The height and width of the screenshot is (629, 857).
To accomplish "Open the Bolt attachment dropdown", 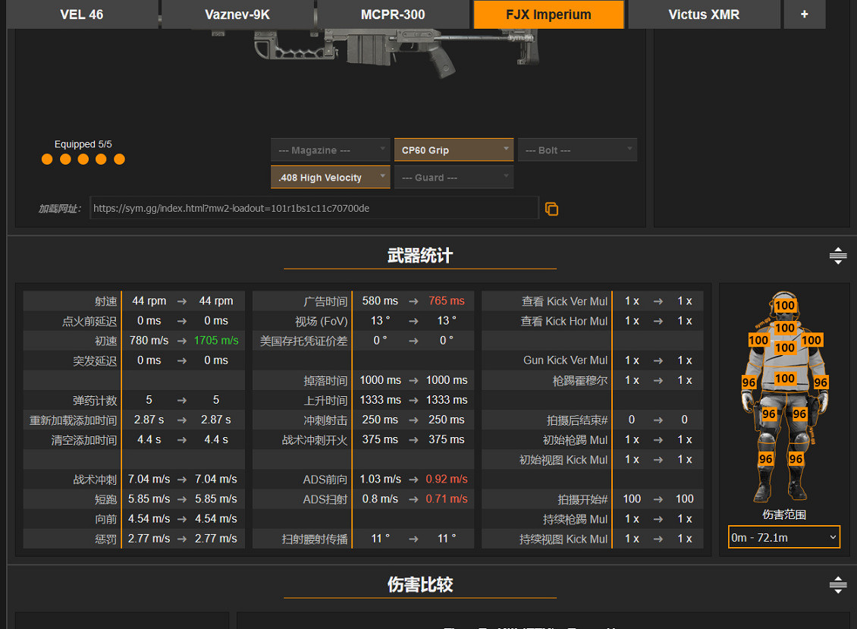I will point(577,150).
